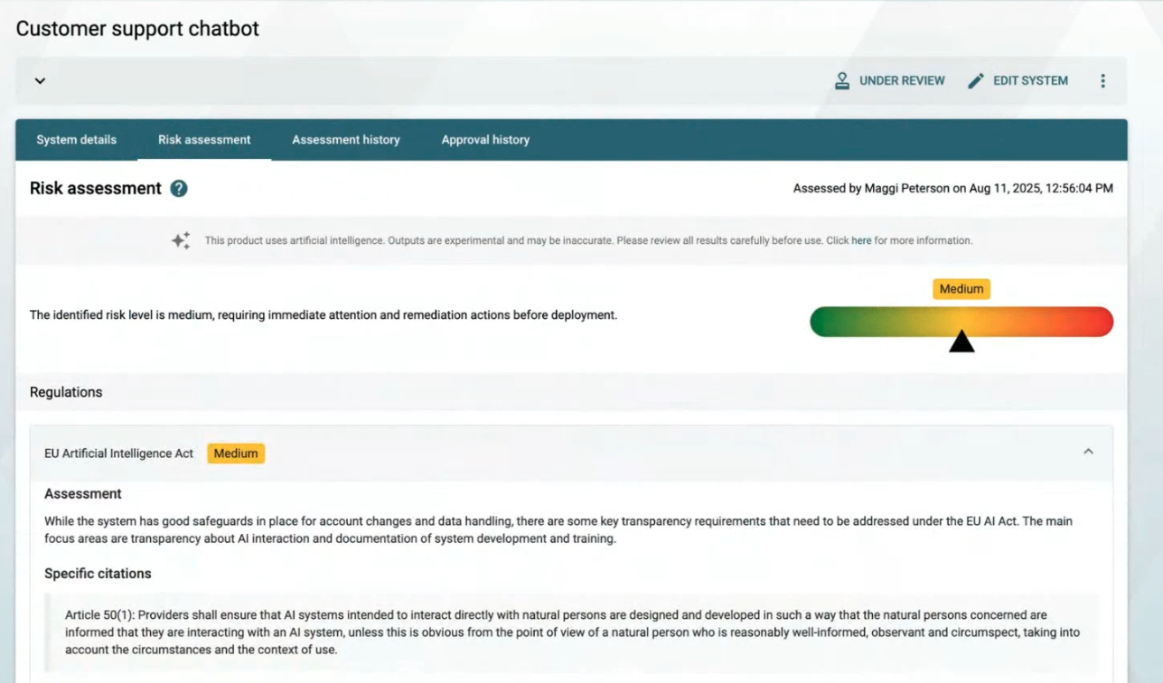This screenshot has height=683, width=1163.
Task: Click the black risk level triangle marker
Action: pyautogui.click(x=961, y=341)
